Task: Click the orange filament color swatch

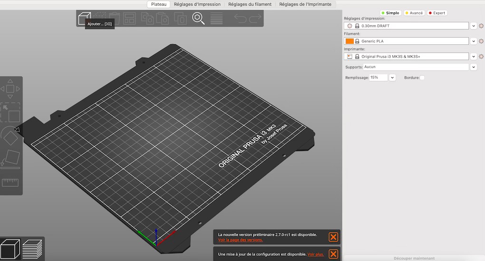Action: coord(349,41)
